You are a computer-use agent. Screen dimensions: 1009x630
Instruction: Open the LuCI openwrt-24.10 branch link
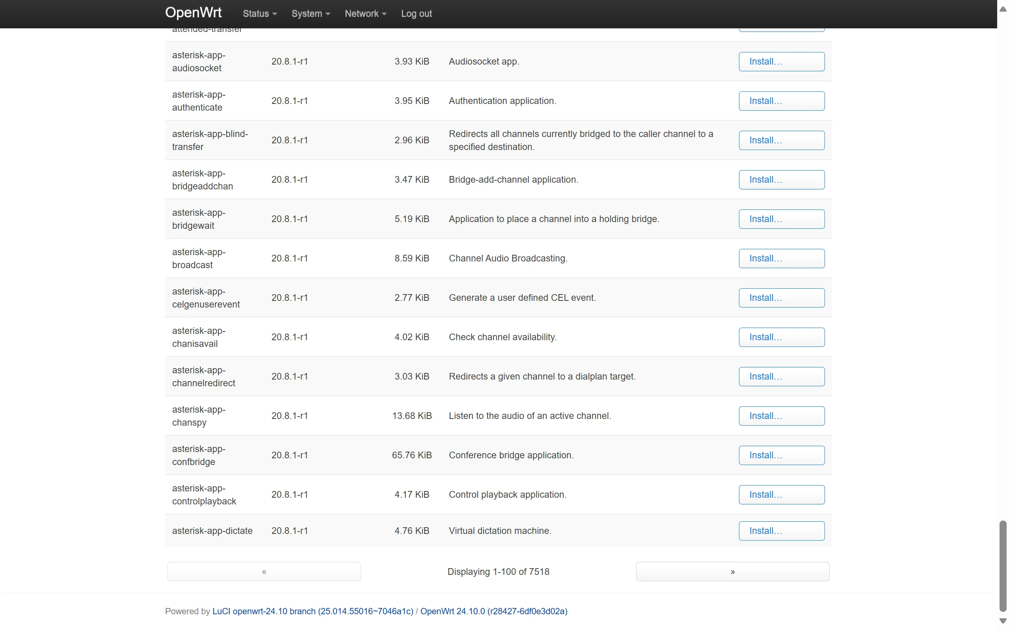point(313,611)
